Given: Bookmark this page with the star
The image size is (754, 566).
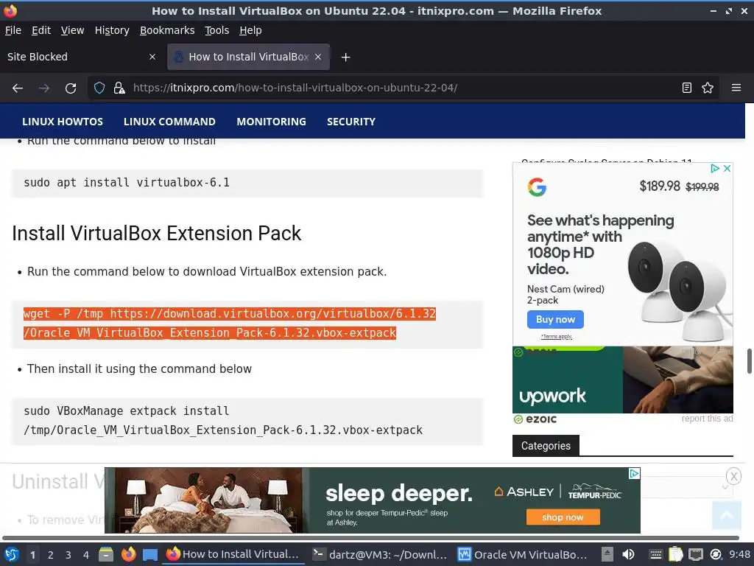Looking at the screenshot, I should pos(708,88).
